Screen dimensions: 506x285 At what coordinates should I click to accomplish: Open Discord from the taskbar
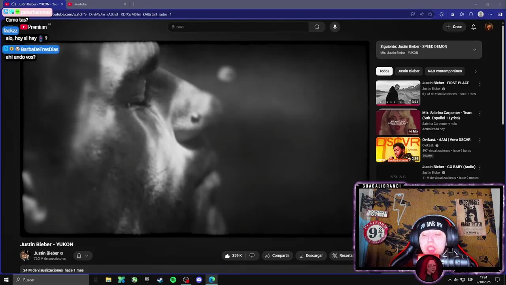click(x=199, y=280)
